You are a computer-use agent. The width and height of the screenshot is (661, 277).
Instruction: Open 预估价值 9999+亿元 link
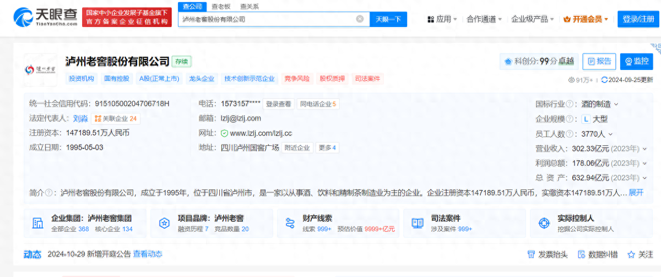click(366, 229)
